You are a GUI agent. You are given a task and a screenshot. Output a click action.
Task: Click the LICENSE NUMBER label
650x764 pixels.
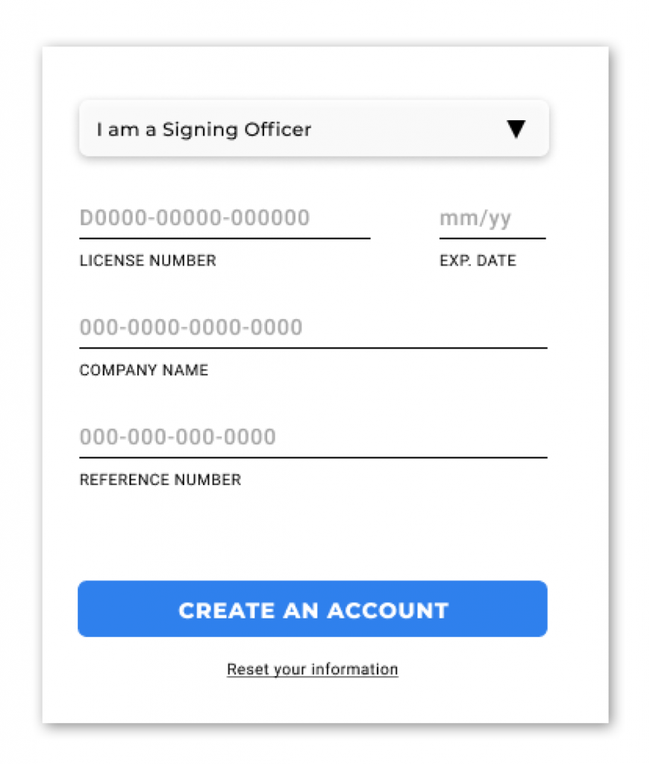[148, 261]
